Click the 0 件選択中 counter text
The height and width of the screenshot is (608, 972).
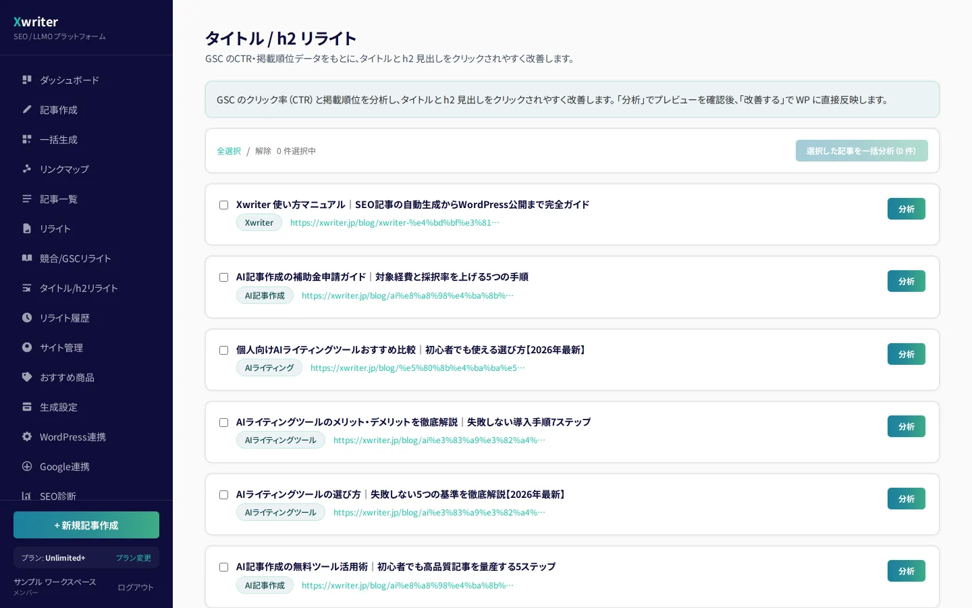296,151
